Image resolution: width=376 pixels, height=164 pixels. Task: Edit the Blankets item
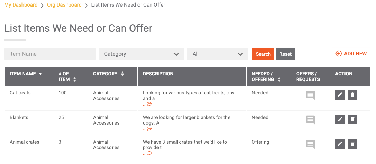pos(340,119)
